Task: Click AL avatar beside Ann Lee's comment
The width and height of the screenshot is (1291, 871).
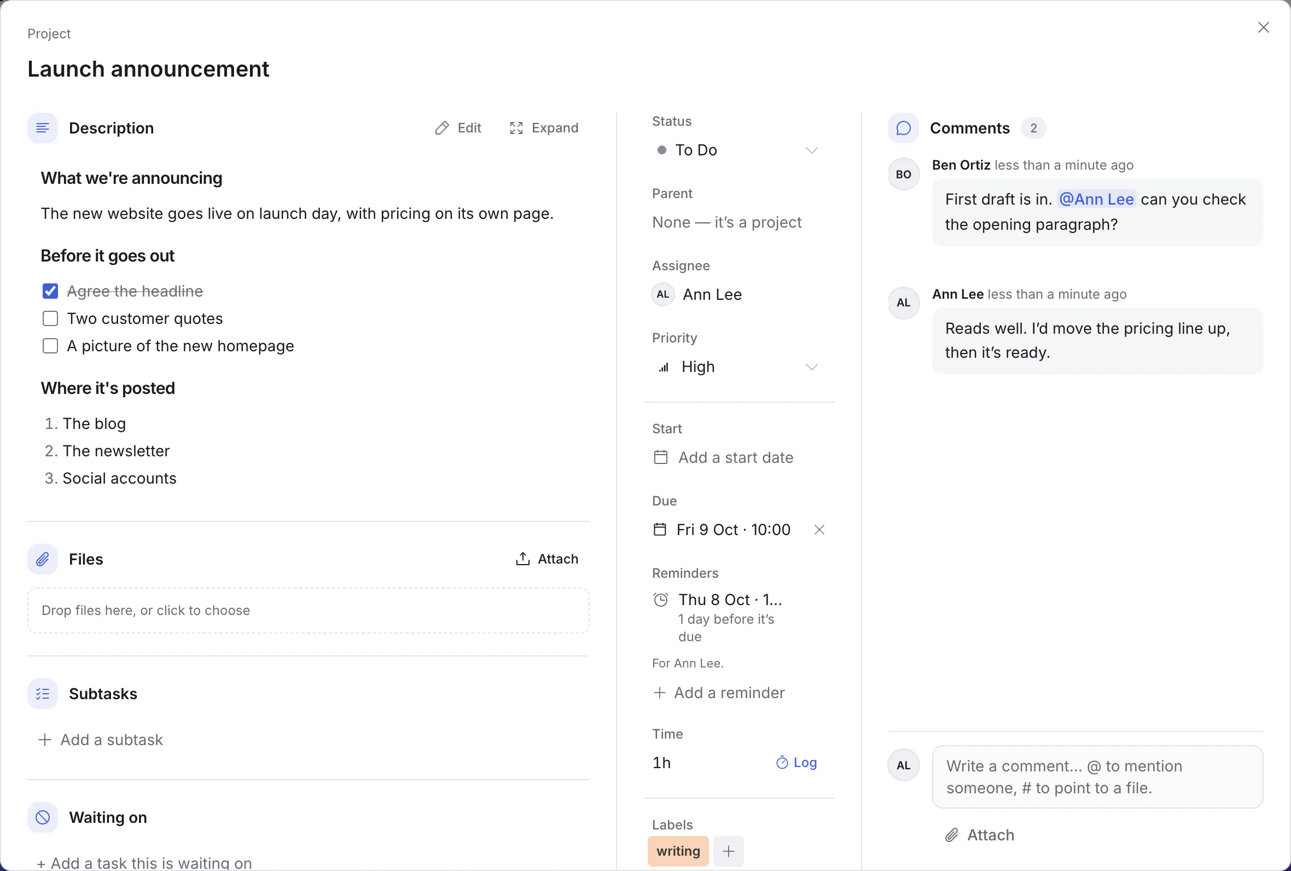Action: (903, 303)
